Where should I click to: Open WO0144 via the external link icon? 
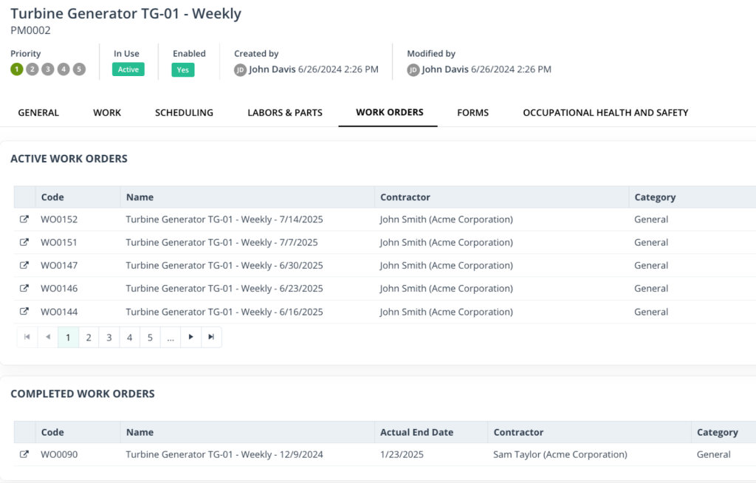point(25,312)
